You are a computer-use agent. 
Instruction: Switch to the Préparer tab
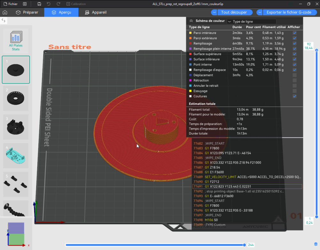click(x=27, y=12)
